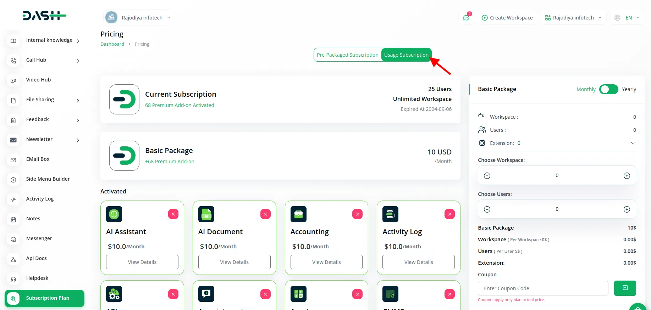The height and width of the screenshot is (310, 651).
Task: Click the 'Expired At 2024-09-06' text
Action: click(426, 109)
